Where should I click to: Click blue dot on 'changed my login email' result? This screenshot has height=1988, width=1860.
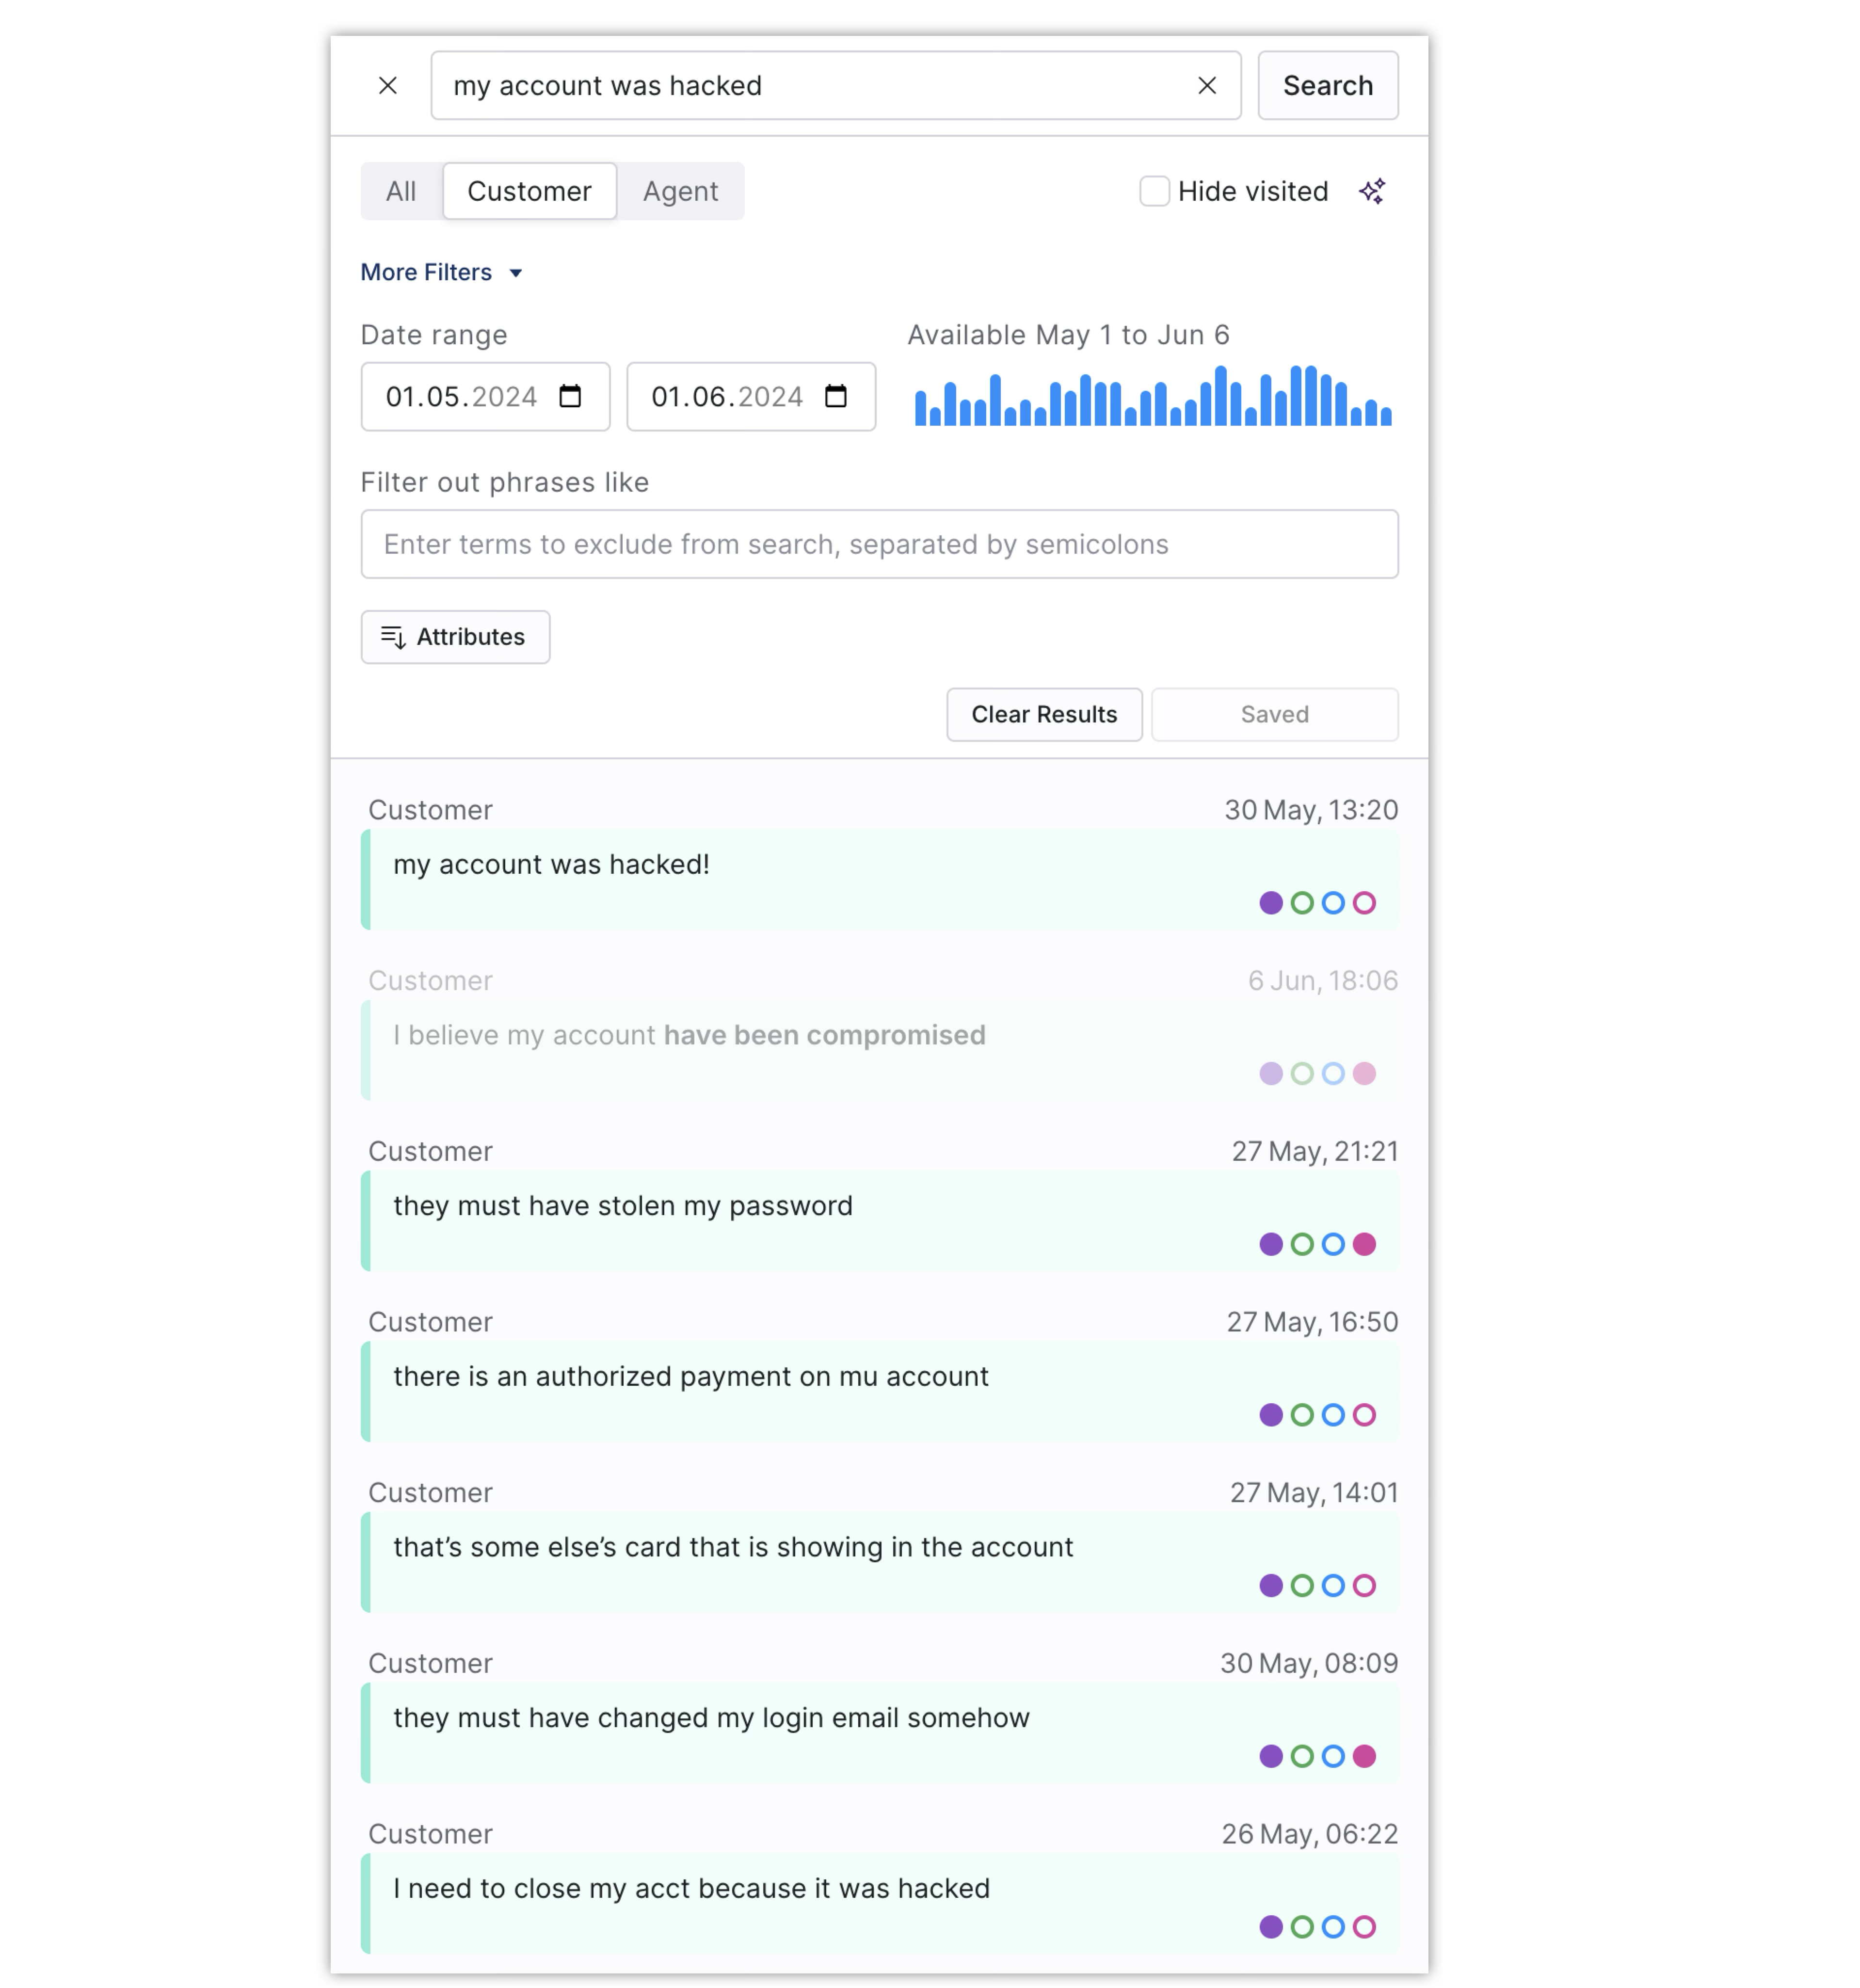pos(1332,1757)
